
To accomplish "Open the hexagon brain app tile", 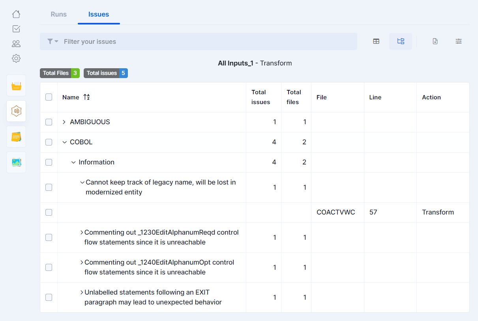I will tap(16, 111).
